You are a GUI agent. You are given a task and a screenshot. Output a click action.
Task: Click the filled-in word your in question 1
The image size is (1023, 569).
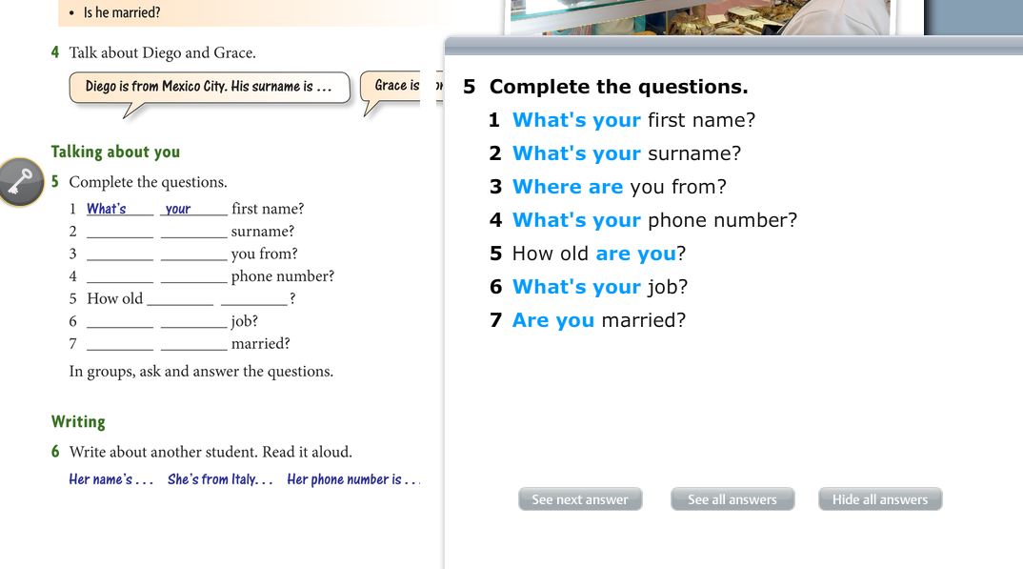click(178, 209)
